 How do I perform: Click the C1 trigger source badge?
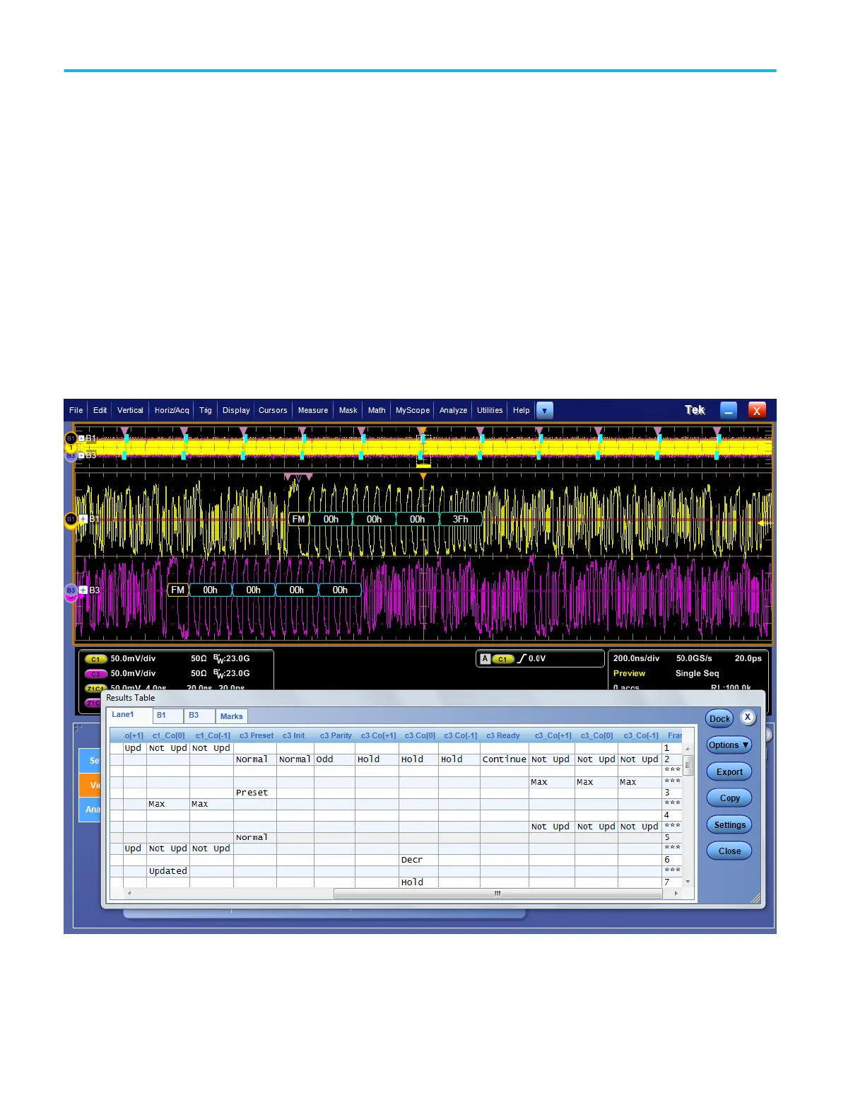pos(502,659)
